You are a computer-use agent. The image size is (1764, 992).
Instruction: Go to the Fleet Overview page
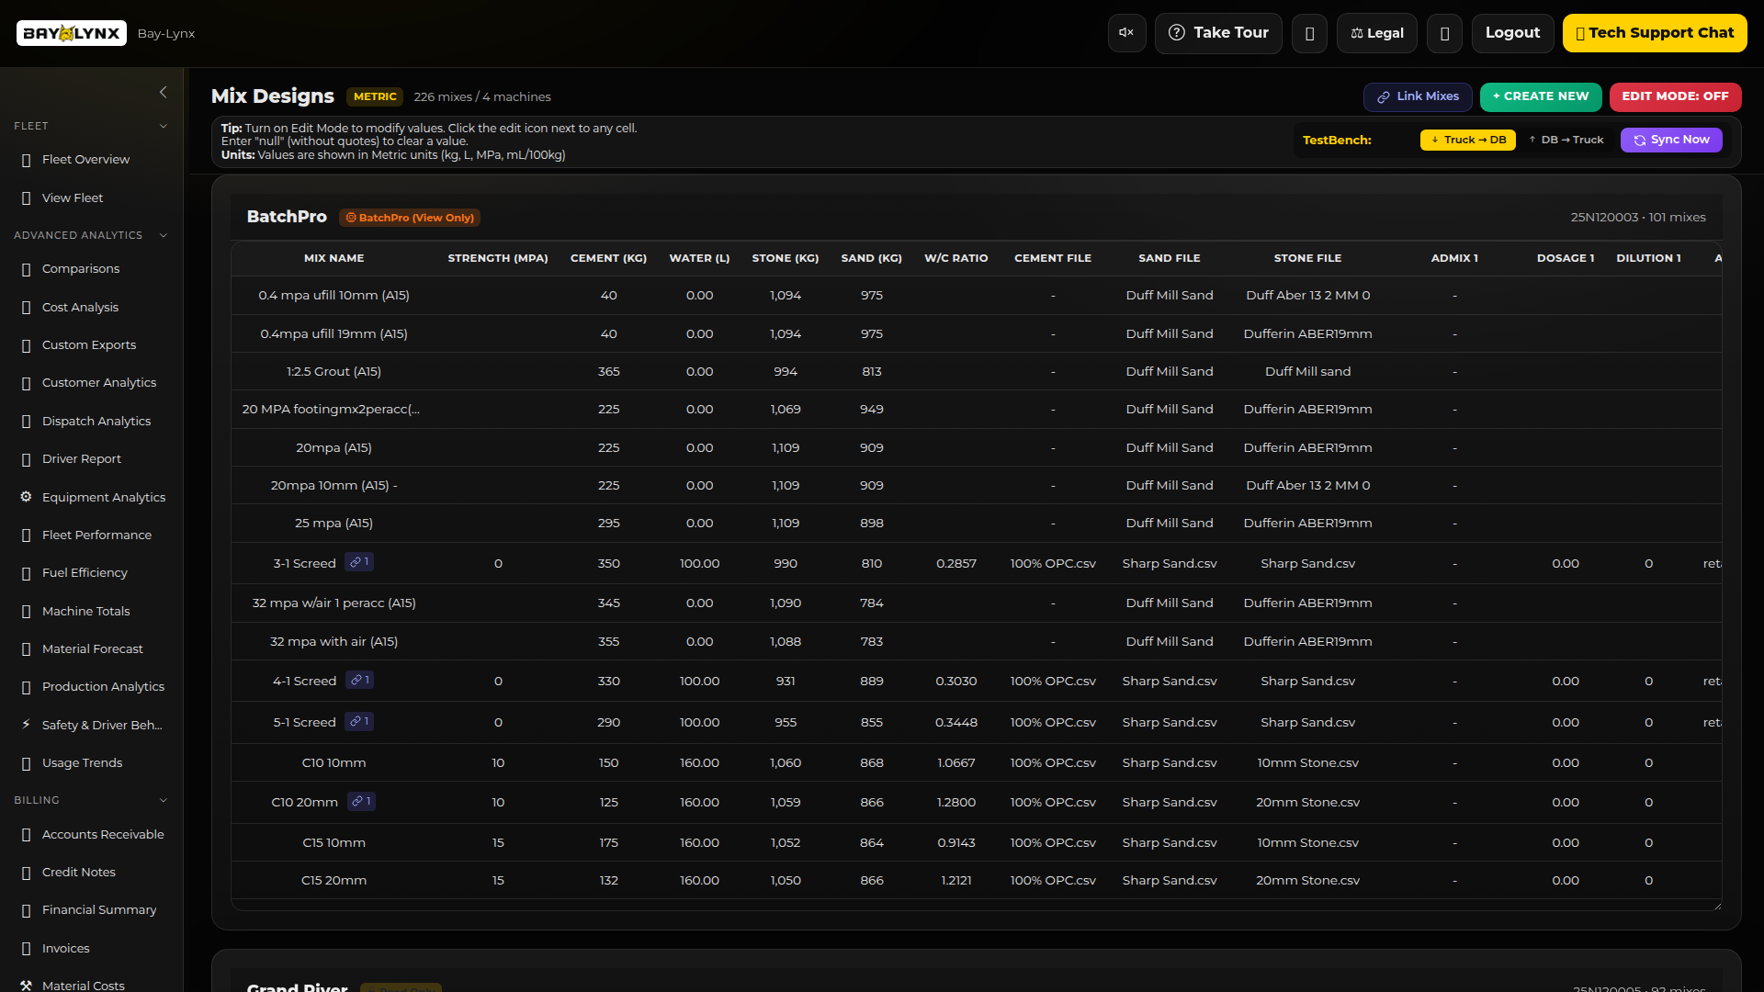(85, 159)
